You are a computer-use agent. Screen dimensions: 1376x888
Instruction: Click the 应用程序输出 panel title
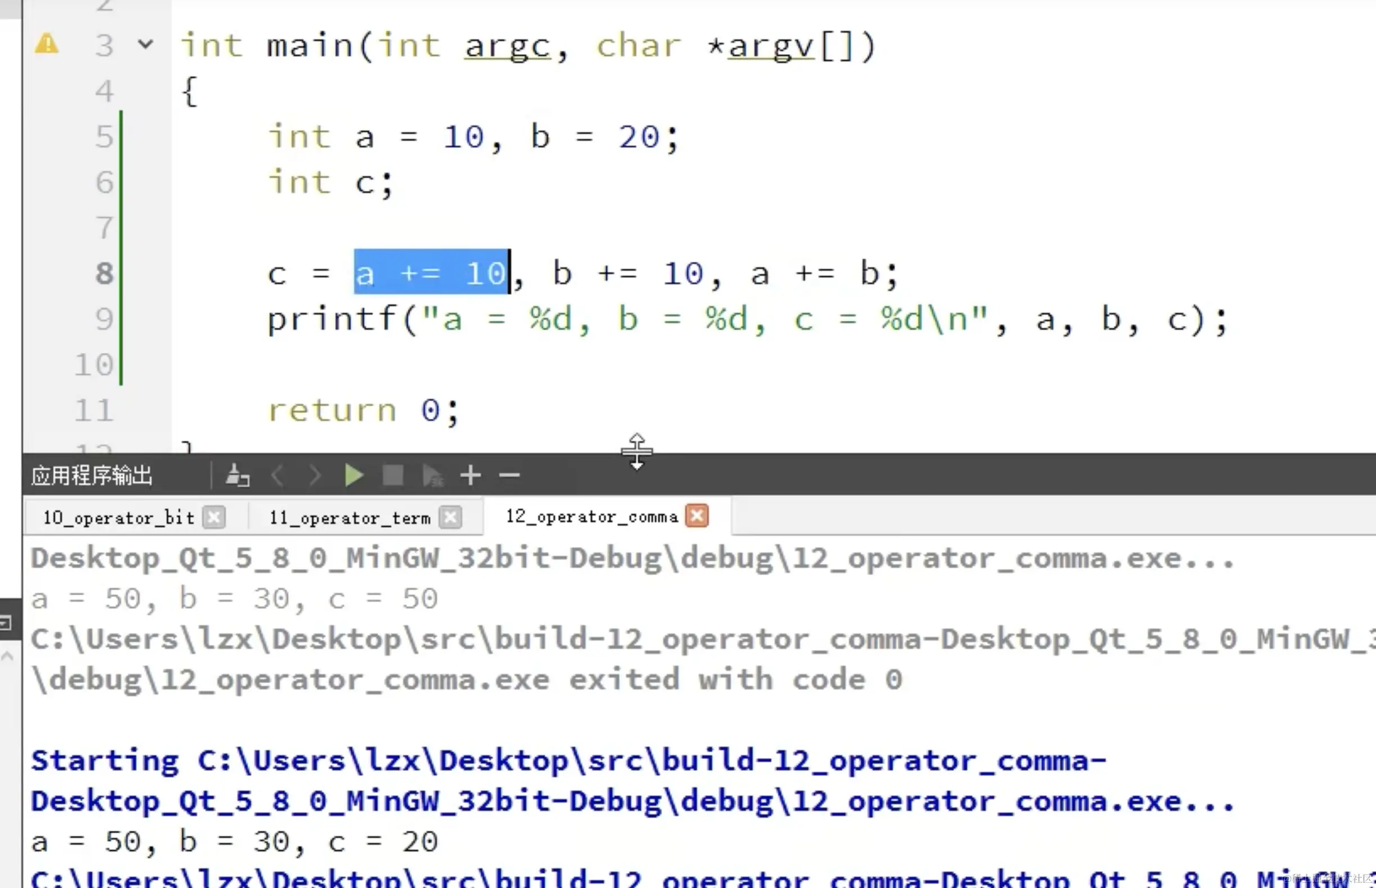tap(92, 476)
